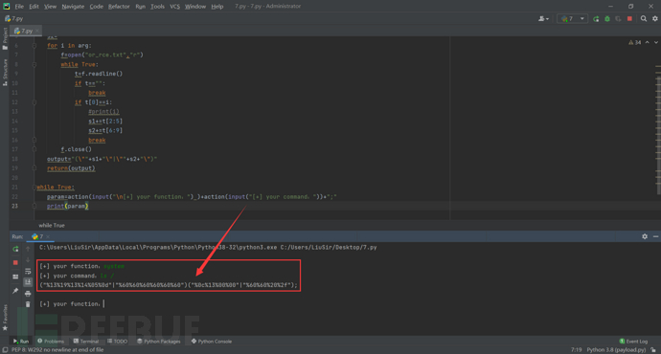Open Python 3.8 interpreter selector in status bar

tap(616, 350)
